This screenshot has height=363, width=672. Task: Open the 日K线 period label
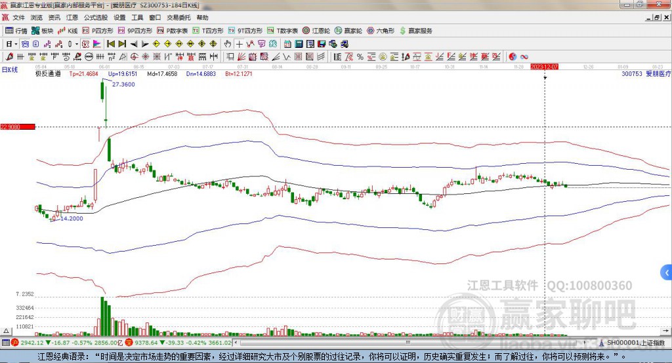coord(9,69)
